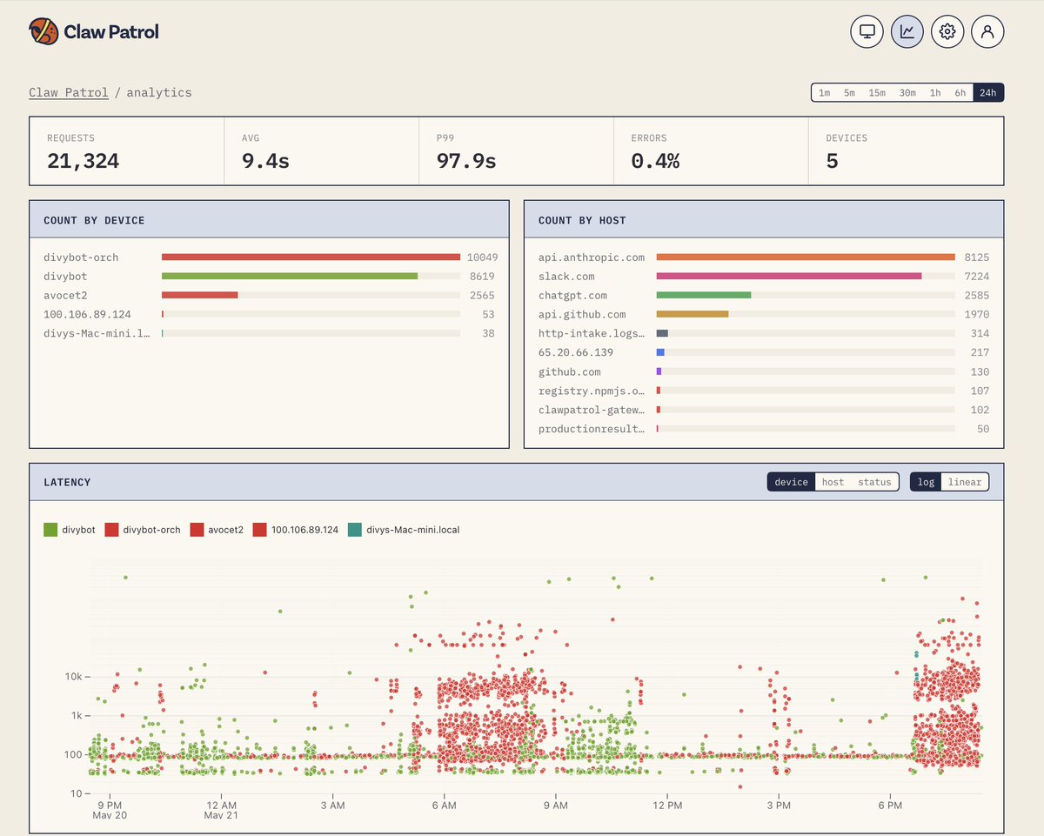Select the api.anthropic.com host row
Screen dimensions: 1044x836
click(x=764, y=257)
